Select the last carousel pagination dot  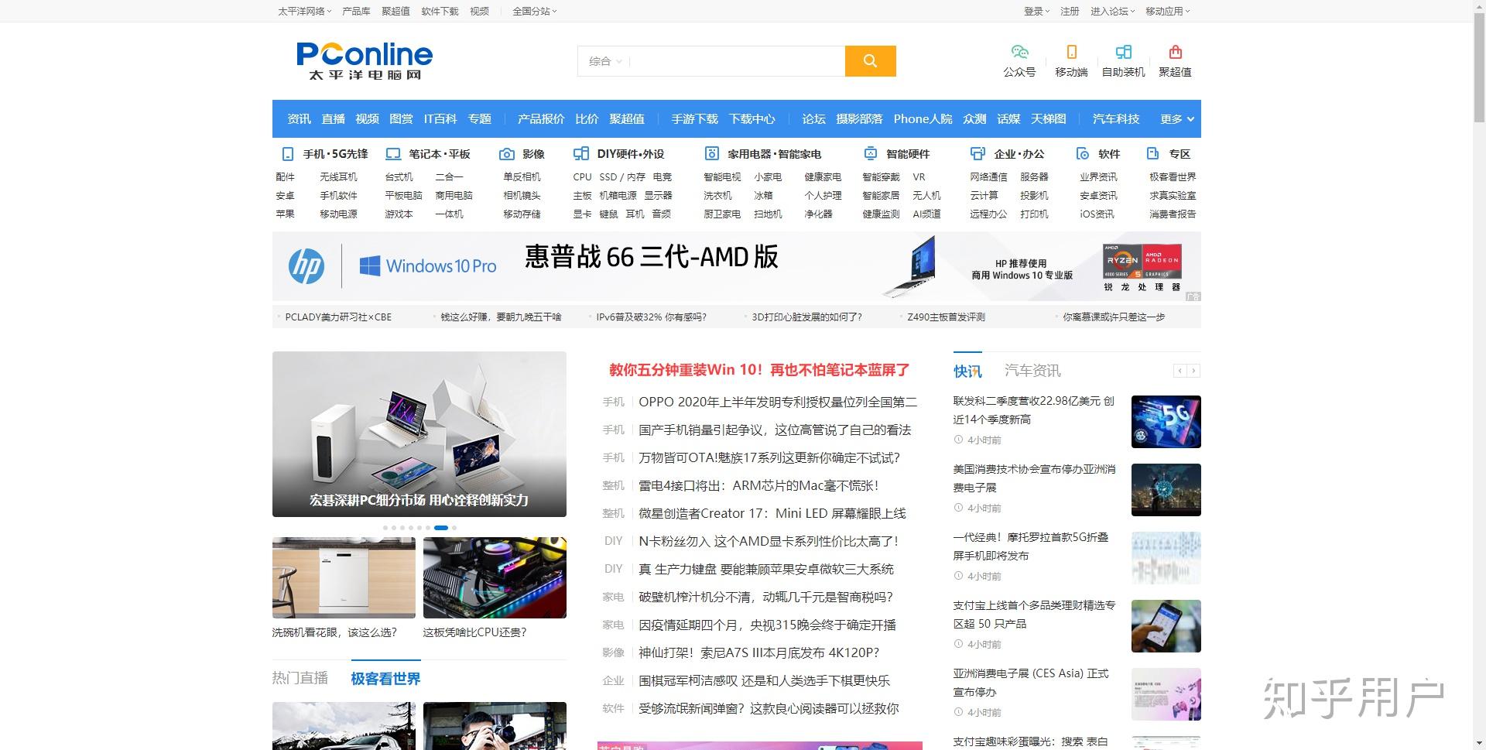[454, 527]
